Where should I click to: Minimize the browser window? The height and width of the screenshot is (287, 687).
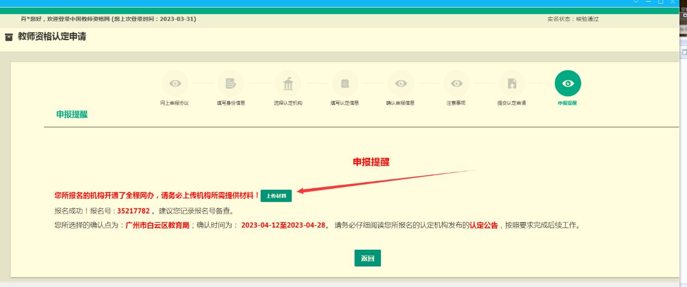tap(648, 2)
